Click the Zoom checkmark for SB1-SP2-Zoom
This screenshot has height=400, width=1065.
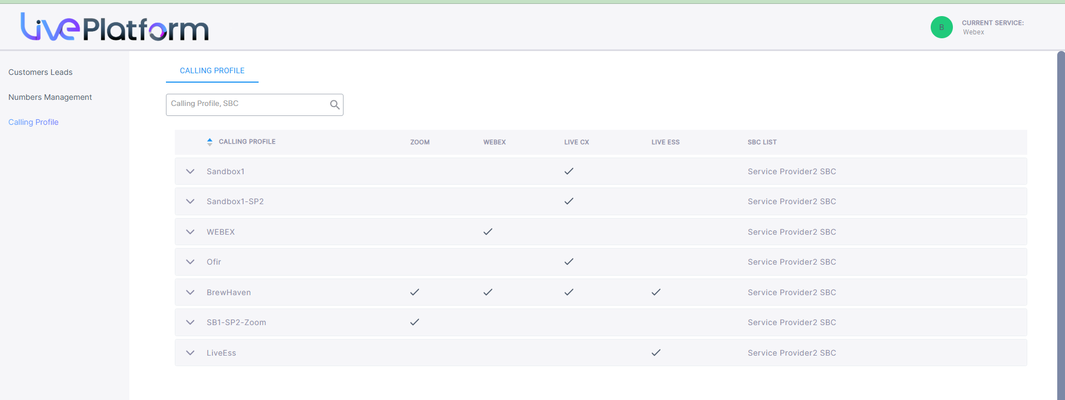click(415, 322)
